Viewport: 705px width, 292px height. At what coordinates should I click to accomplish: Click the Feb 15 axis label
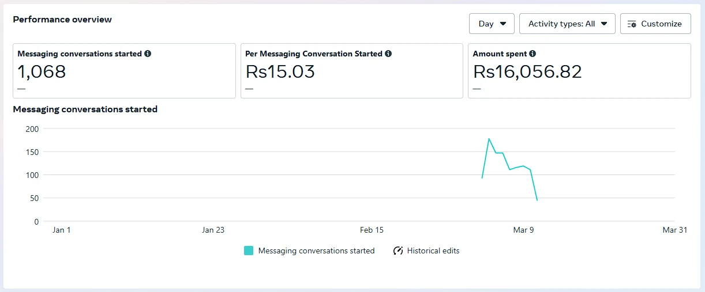(x=372, y=230)
